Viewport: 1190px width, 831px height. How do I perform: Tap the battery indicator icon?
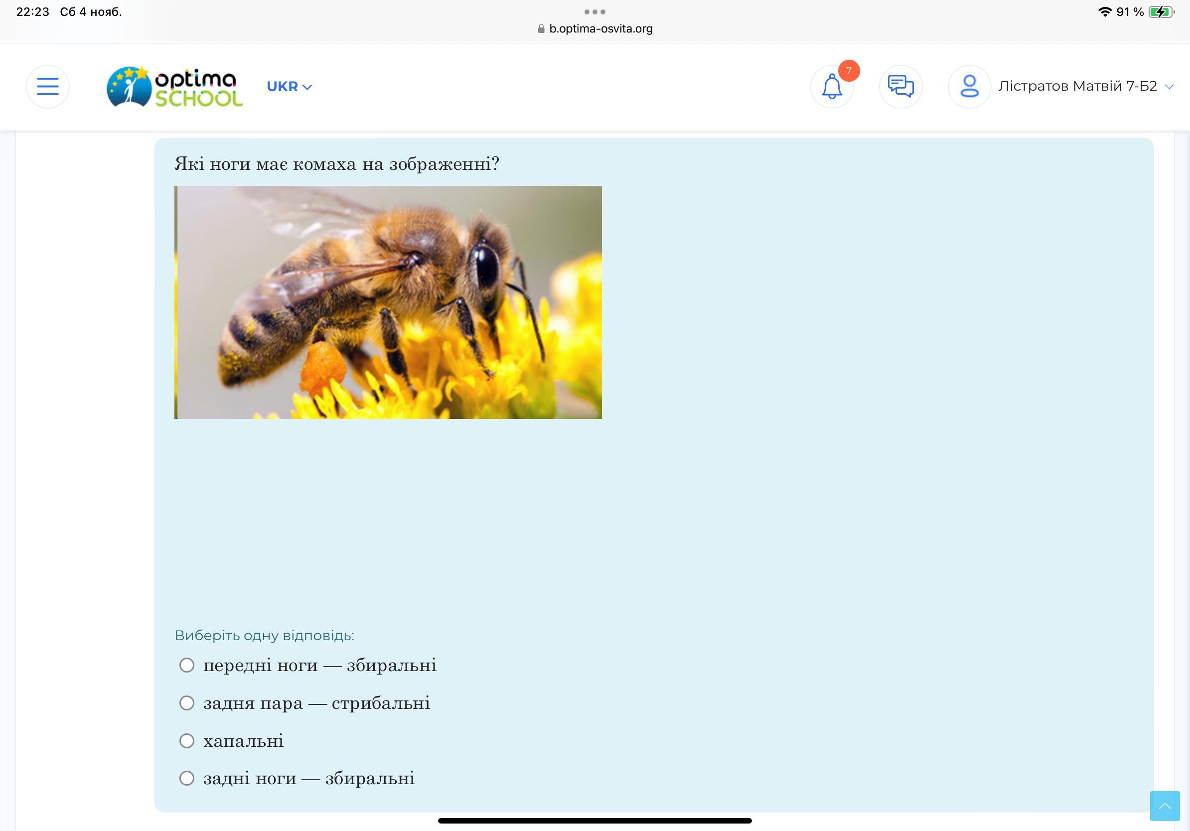pyautogui.click(x=1162, y=11)
